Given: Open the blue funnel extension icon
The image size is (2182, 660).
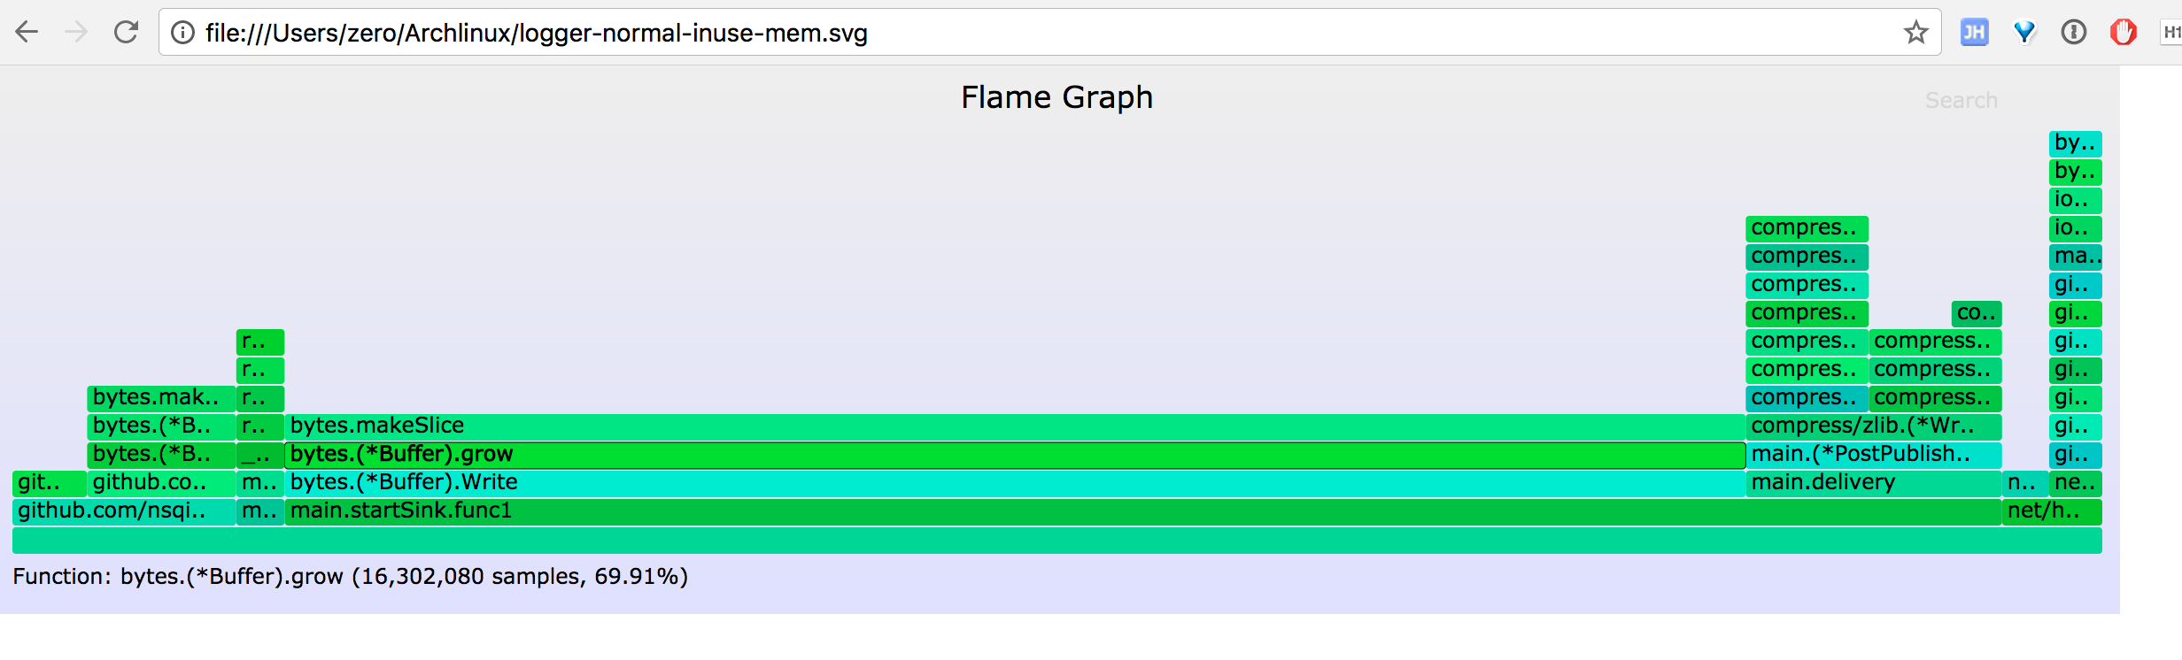Looking at the screenshot, I should tap(2024, 33).
